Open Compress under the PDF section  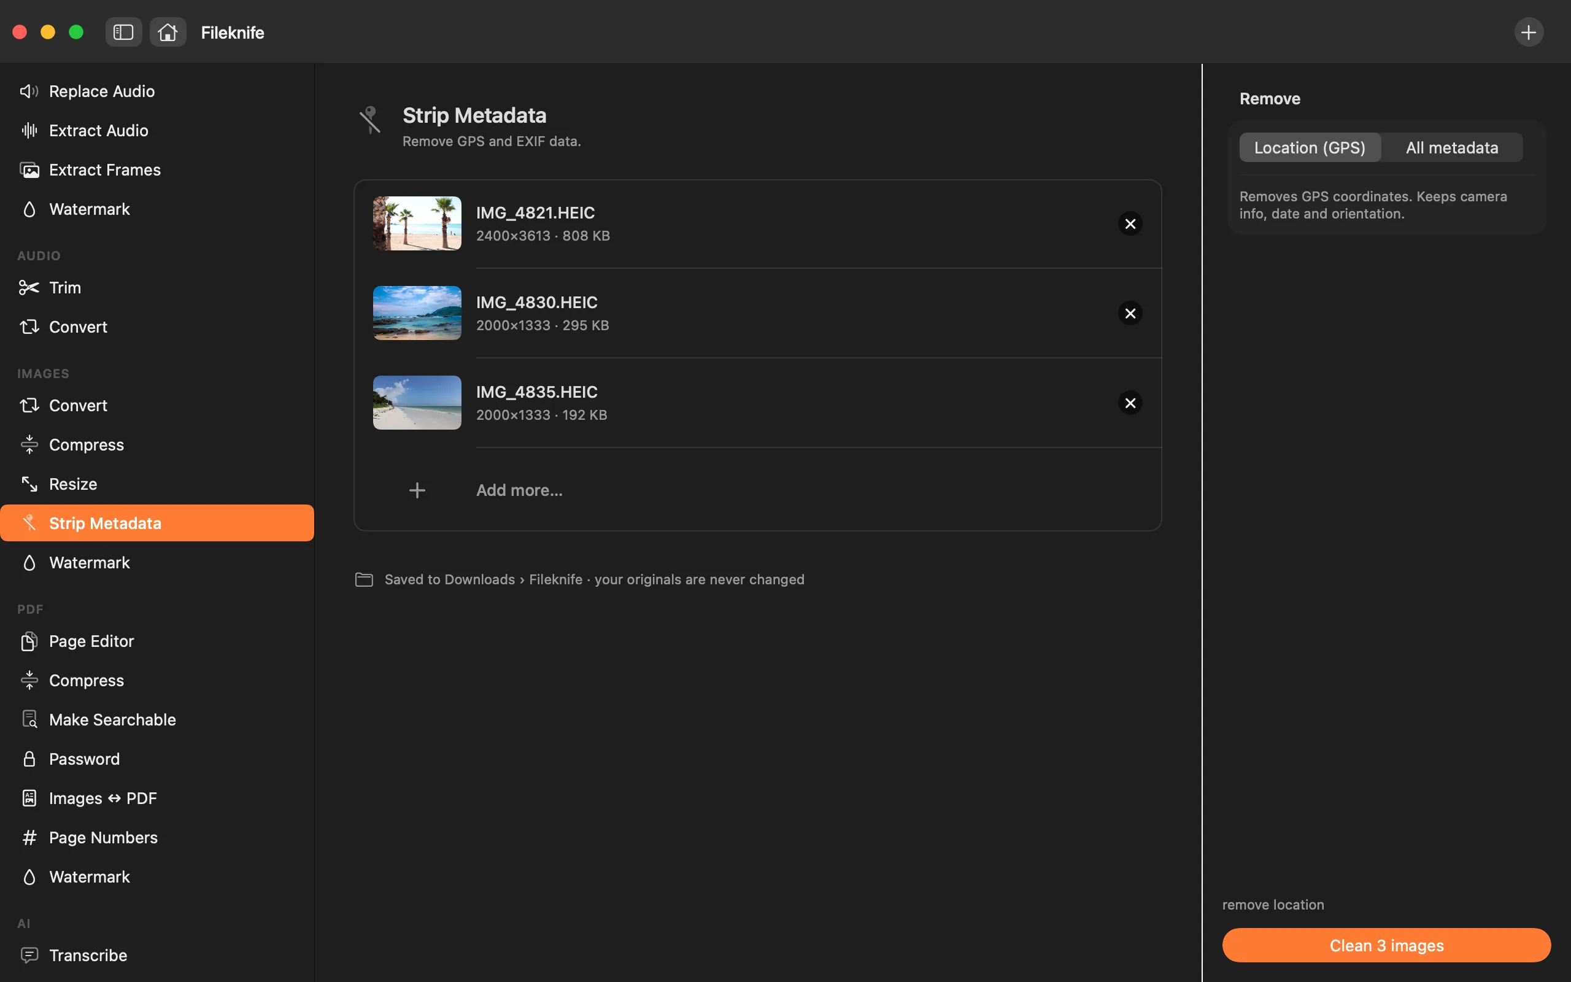click(x=157, y=680)
